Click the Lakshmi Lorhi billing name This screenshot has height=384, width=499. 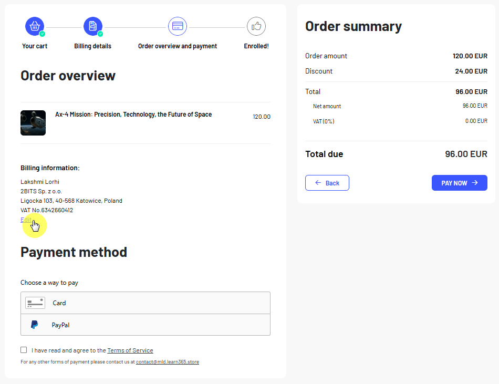click(40, 182)
